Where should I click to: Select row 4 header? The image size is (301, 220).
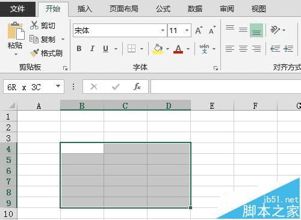[8, 148]
